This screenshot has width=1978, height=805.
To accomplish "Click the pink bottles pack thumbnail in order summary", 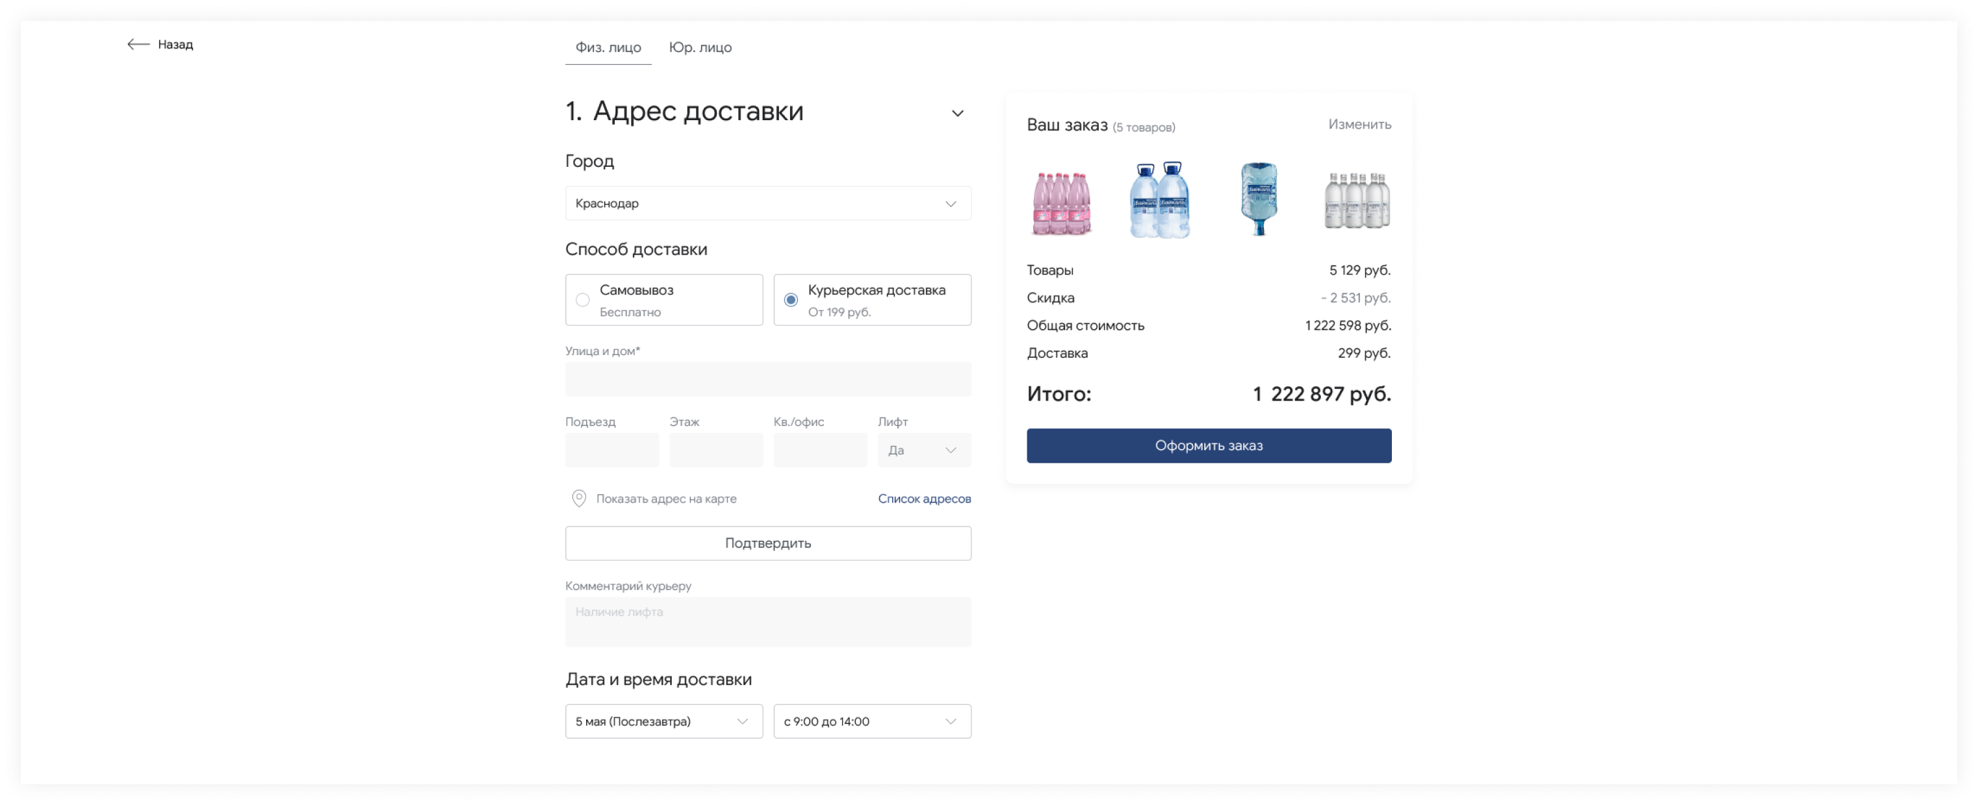I will (1060, 201).
